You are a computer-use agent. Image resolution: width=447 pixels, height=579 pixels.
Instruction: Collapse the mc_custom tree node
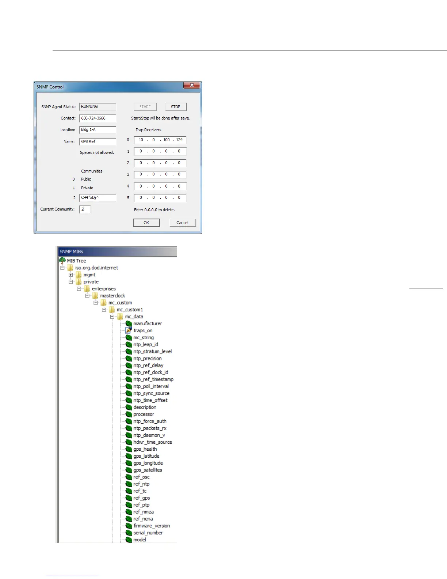click(96, 303)
